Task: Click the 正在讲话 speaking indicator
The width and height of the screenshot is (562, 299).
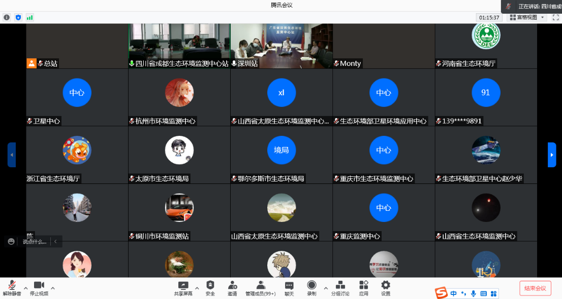Action: pyautogui.click(x=532, y=6)
